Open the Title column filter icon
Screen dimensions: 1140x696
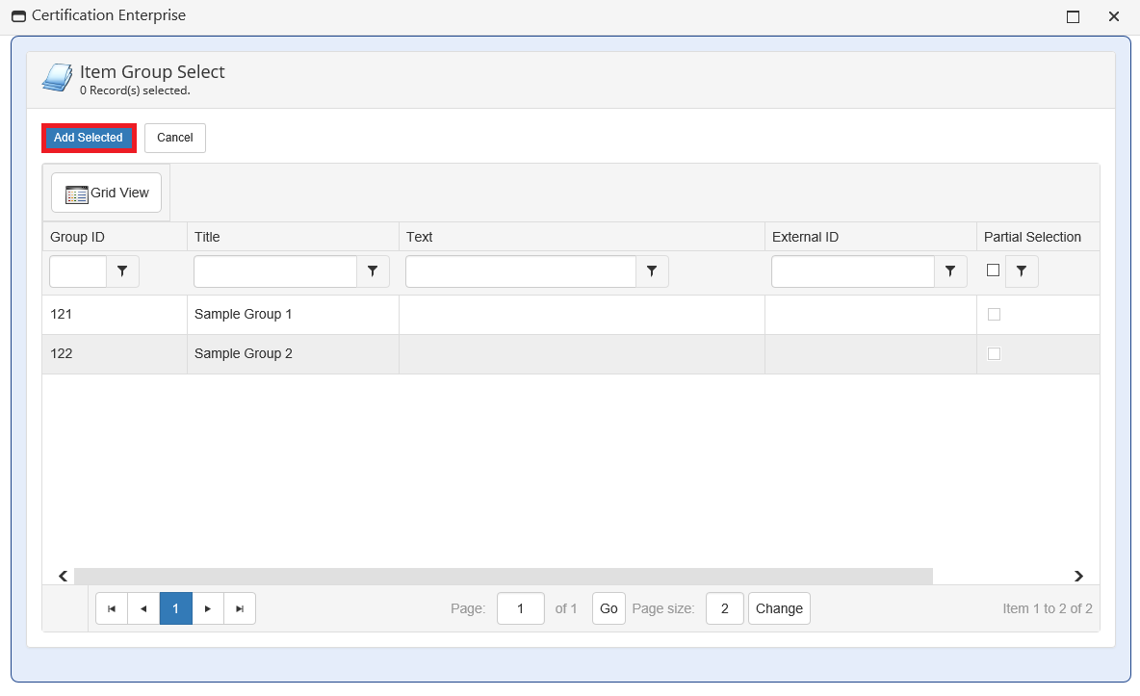373,271
